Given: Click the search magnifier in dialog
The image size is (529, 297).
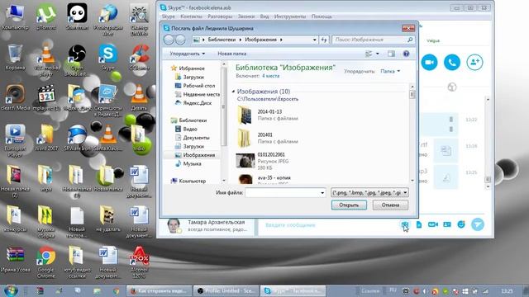Looking at the screenshot, I should click(x=410, y=40).
